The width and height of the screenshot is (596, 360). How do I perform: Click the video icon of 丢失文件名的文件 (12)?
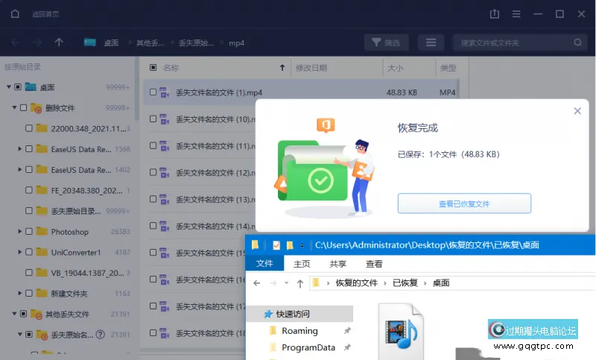coord(164,173)
